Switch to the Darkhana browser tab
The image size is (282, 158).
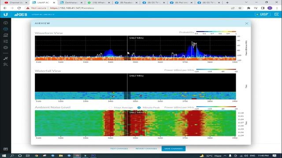click(71, 3)
